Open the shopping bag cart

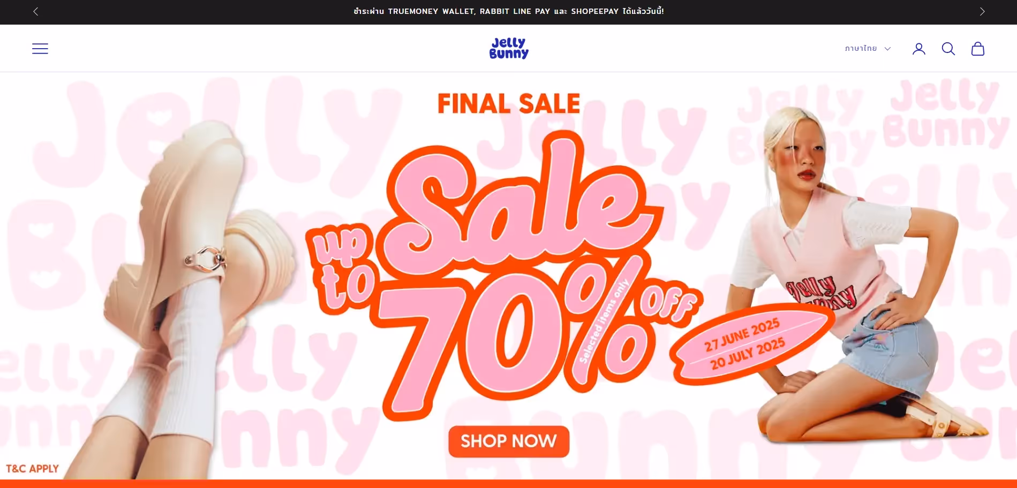pos(978,49)
